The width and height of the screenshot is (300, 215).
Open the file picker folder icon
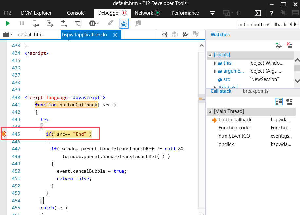7,35
